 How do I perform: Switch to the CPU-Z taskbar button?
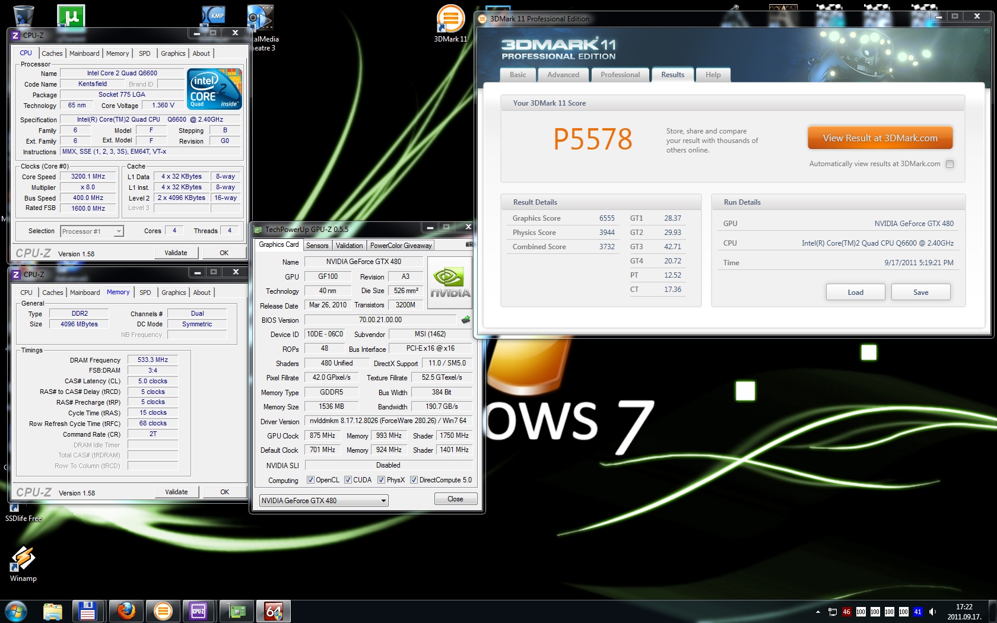click(x=198, y=611)
